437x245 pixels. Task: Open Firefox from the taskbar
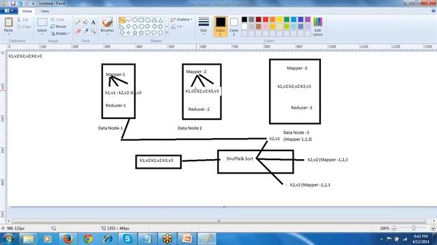[68, 239]
